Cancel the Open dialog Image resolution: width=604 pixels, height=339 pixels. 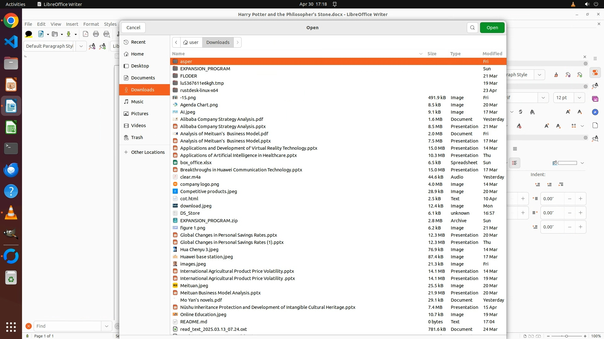pyautogui.click(x=133, y=28)
